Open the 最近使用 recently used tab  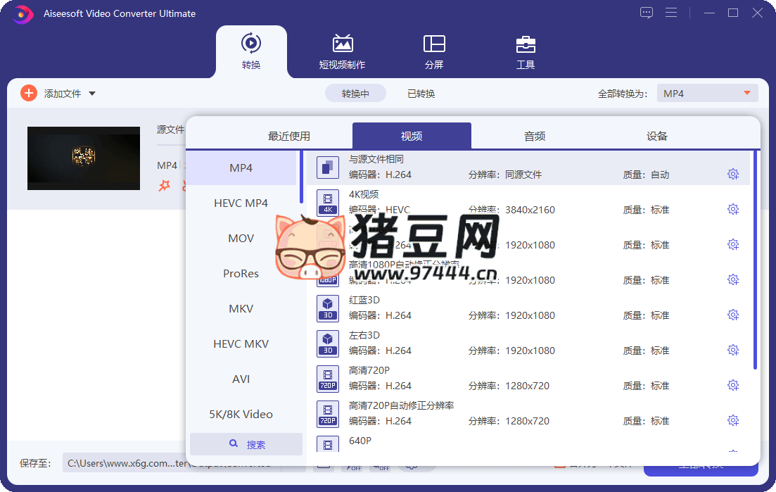point(289,137)
